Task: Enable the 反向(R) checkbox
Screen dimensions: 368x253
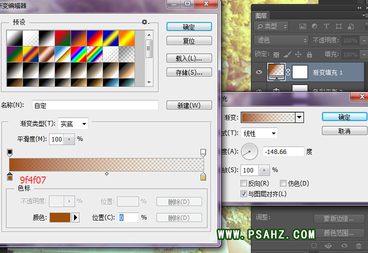Action: [243, 183]
